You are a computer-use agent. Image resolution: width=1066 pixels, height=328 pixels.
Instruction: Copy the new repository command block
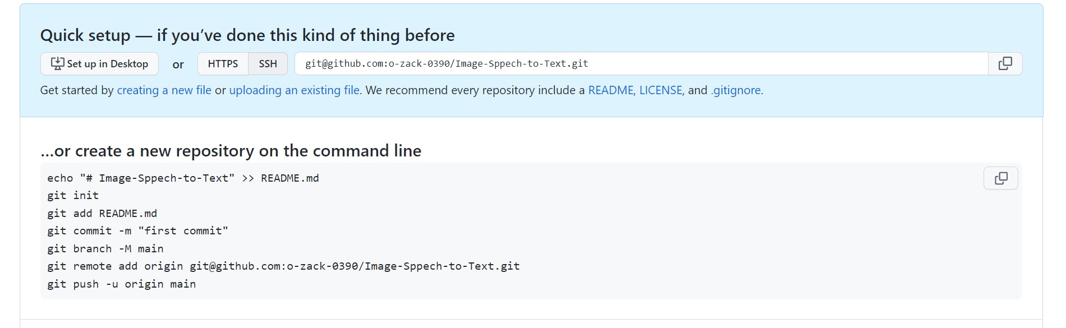1000,178
